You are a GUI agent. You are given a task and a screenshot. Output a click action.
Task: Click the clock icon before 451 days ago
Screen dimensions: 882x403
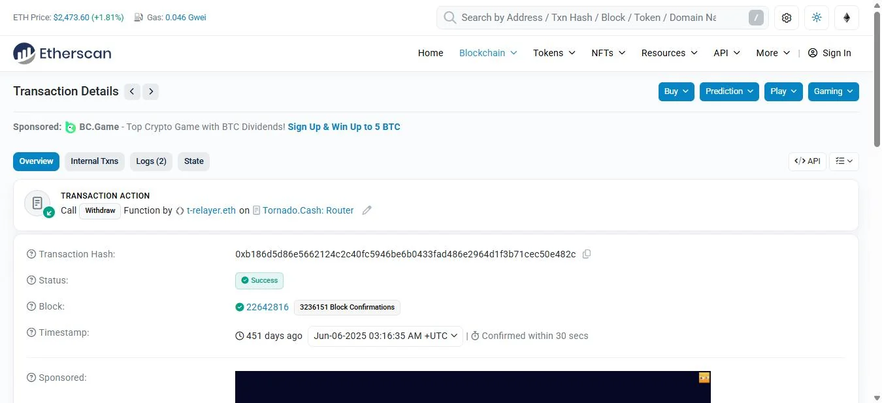click(x=240, y=336)
